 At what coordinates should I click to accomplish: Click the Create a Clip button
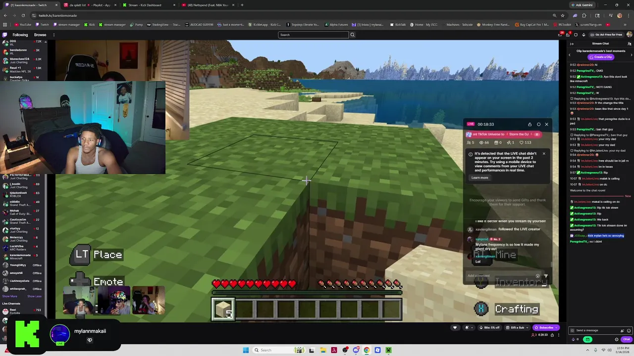[601, 57]
